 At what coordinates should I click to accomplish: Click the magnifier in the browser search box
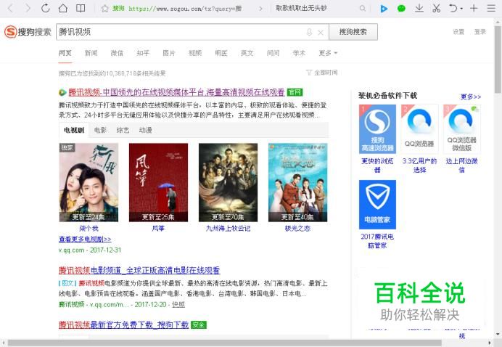(x=362, y=8)
